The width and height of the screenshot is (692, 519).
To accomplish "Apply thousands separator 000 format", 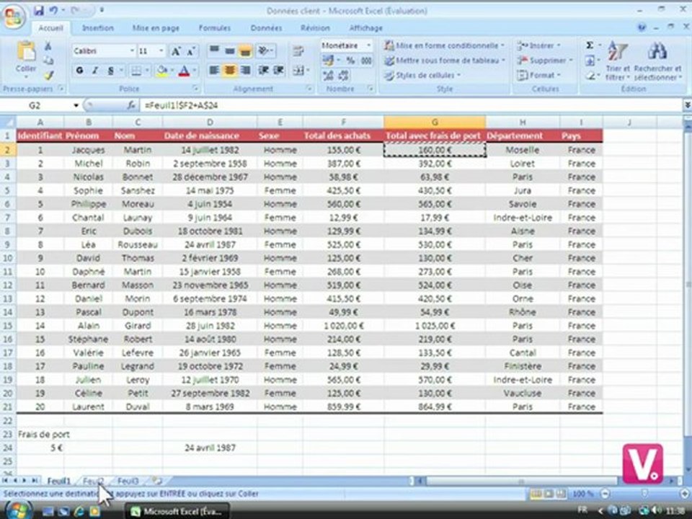I will coord(366,61).
